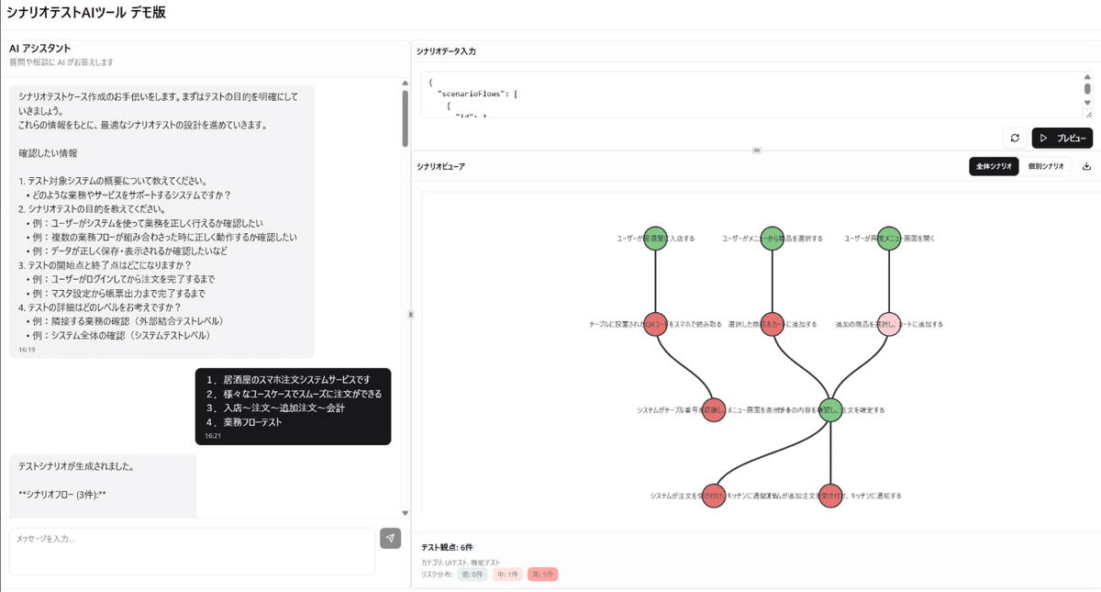Click the red bottom-right 追加注文 node
The image size is (1101, 592).
tap(829, 496)
